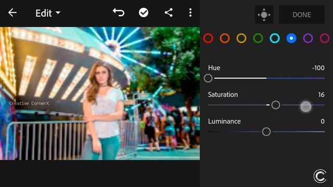
Task: Select the magenta color channel
Action: [325, 38]
